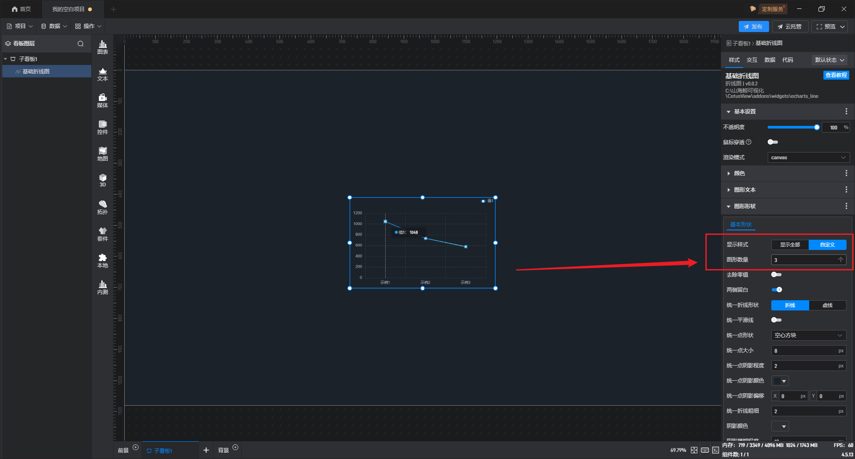Image resolution: width=855 pixels, height=459 pixels.
Task: Select the 媒体 media components icon
Action: point(102,101)
